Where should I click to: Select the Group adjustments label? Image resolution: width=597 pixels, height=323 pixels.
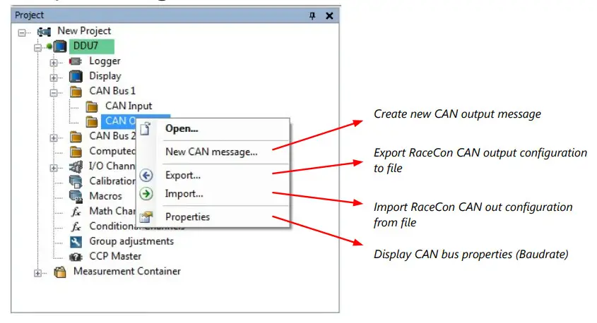[x=131, y=241]
